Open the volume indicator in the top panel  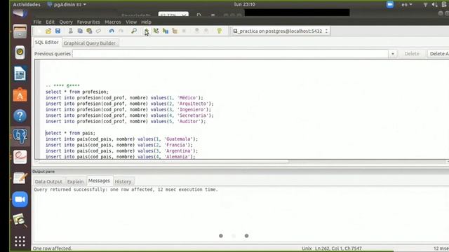[x=434, y=5]
